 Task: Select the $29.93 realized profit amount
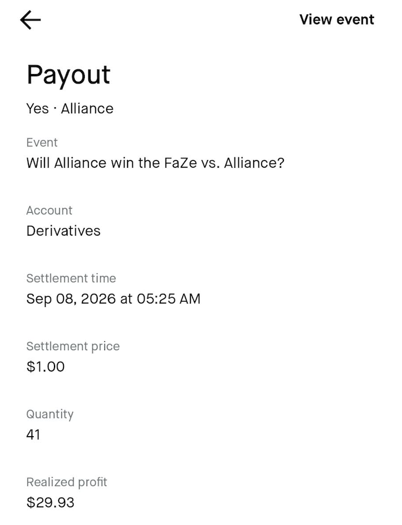pyautogui.click(x=50, y=502)
